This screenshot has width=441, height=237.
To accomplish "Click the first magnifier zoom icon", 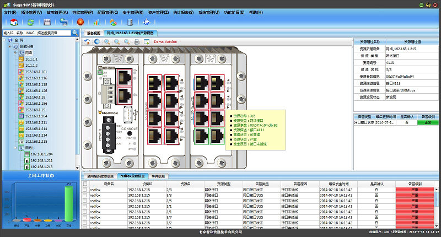I will pos(107,41).
